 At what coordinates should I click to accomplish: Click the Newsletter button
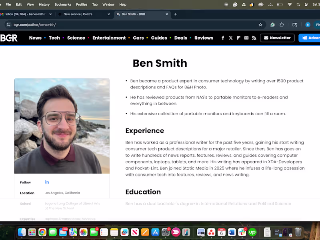(x=277, y=38)
